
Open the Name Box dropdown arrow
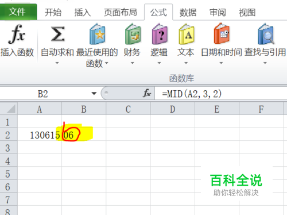tap(94, 94)
